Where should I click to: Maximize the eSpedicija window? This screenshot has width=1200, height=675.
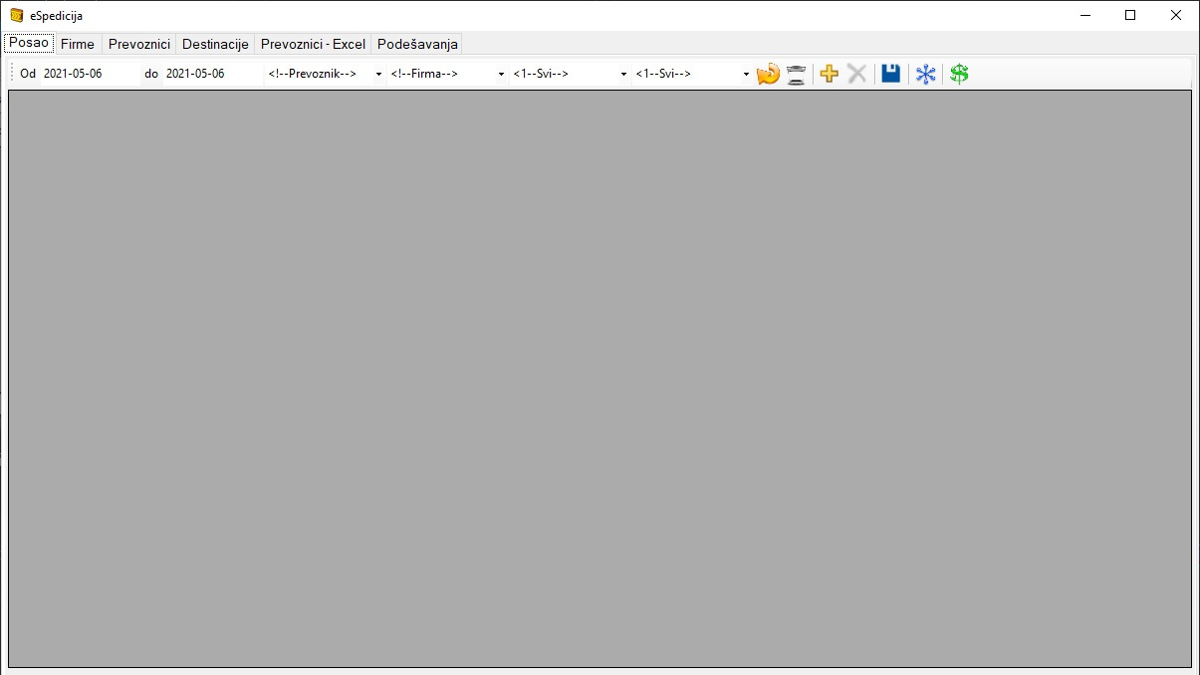[x=1130, y=15]
